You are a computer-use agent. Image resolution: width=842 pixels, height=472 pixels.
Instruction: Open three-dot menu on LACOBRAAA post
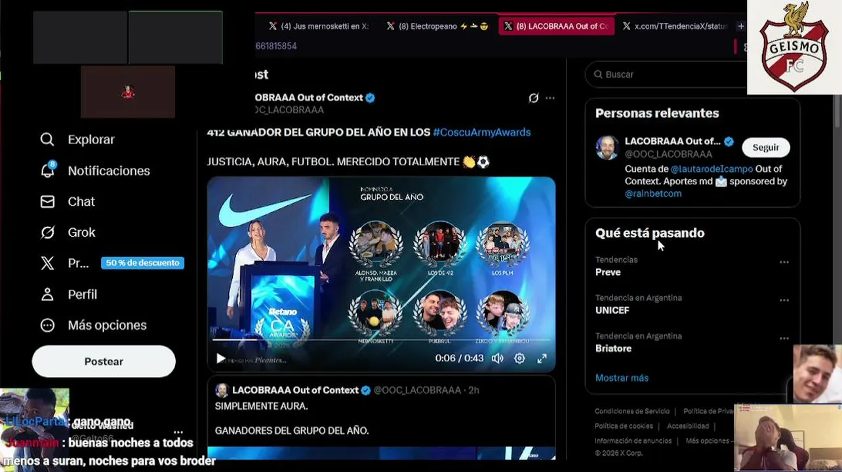tap(550, 98)
